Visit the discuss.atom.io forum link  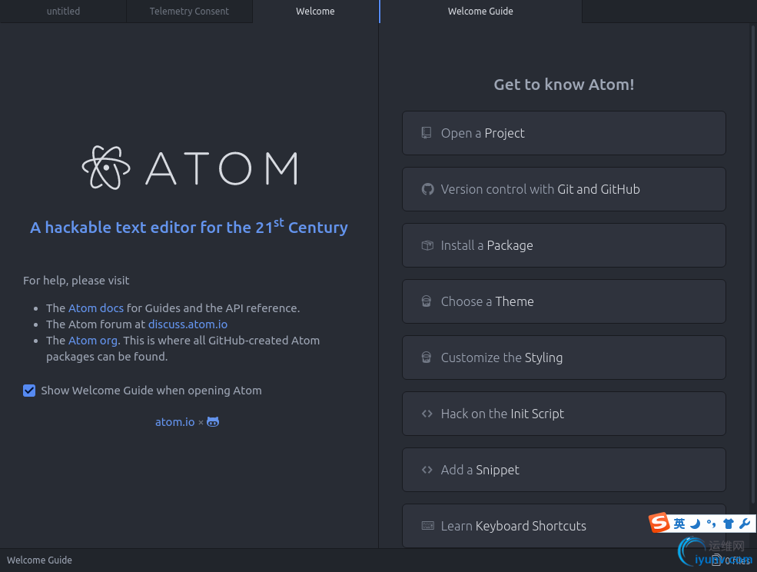click(x=188, y=324)
